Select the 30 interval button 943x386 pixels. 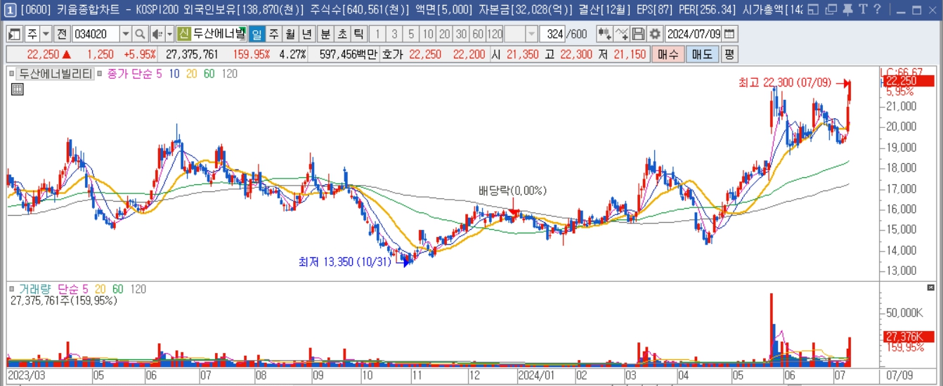[x=462, y=34]
